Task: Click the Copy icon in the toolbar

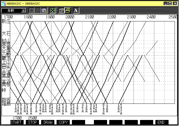Action: click(x=38, y=10)
